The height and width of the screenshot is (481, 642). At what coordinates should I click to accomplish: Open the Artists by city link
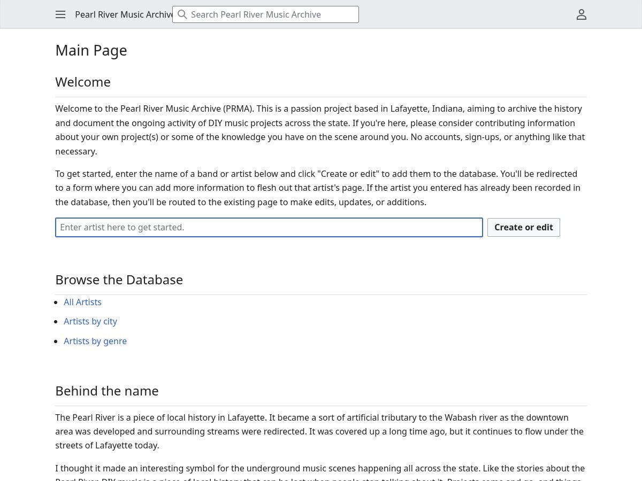(90, 321)
